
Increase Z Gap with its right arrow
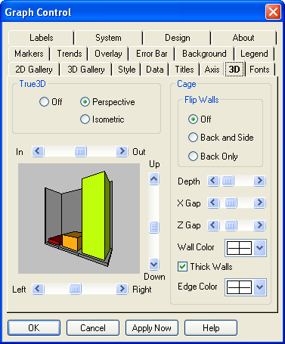[x=259, y=225]
